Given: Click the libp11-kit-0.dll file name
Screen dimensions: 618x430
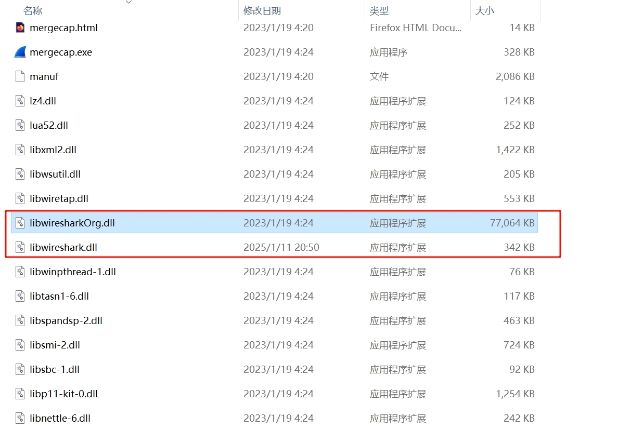Looking at the screenshot, I should [63, 394].
